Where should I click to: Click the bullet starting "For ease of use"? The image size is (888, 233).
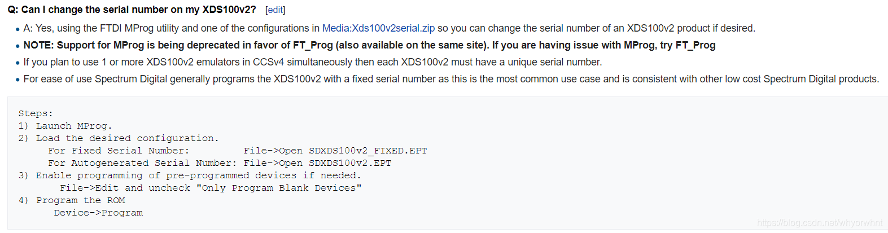pos(450,79)
